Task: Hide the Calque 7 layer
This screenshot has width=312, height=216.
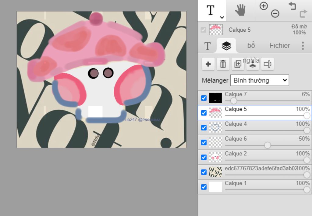Action: [x=204, y=98]
